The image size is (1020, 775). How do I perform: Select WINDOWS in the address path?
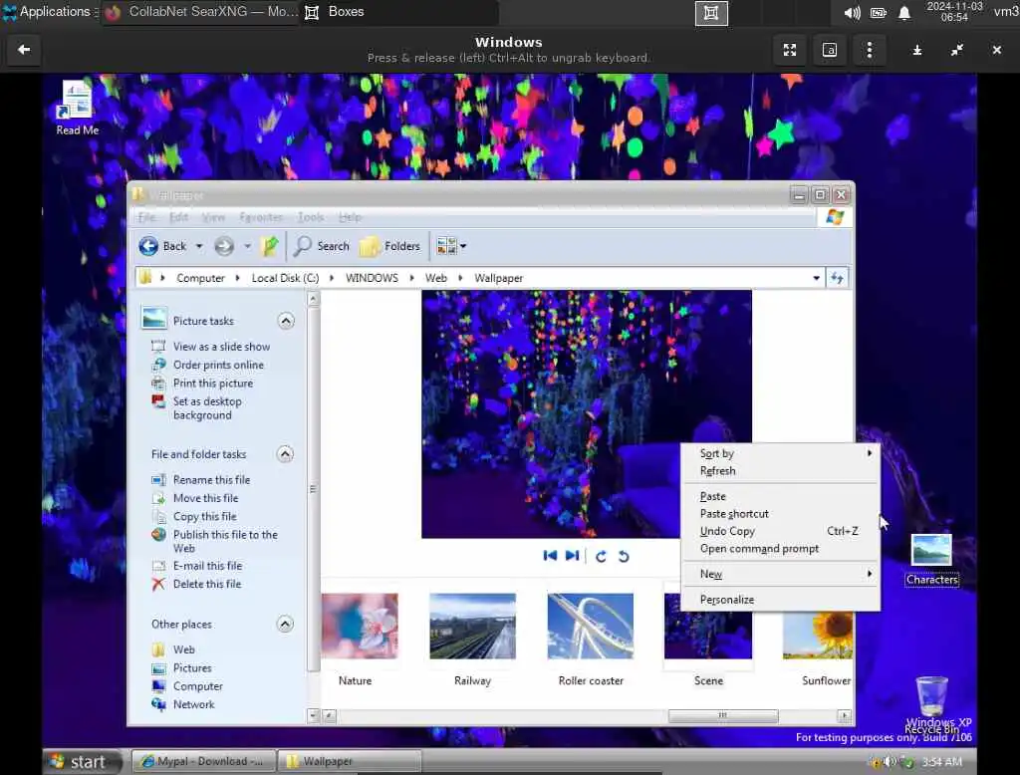click(x=372, y=278)
